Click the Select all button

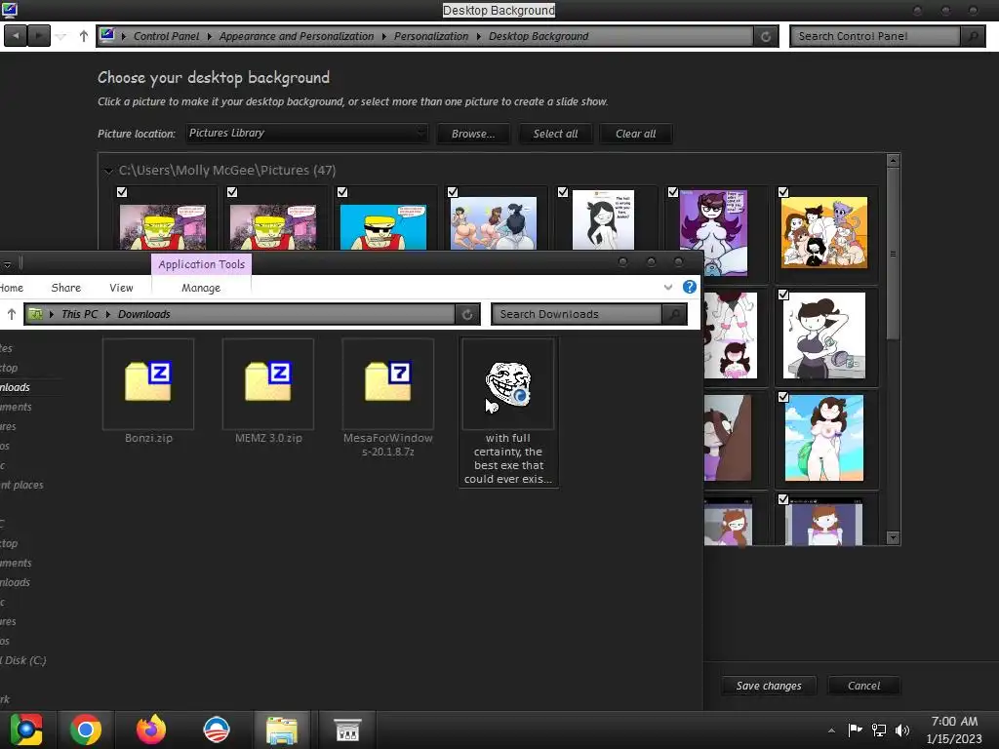point(555,134)
